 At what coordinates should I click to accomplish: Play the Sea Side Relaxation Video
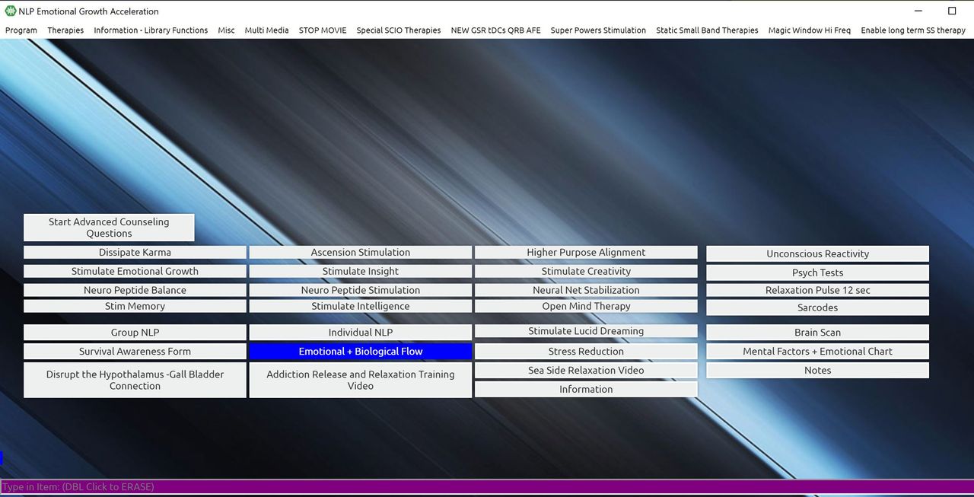click(586, 371)
